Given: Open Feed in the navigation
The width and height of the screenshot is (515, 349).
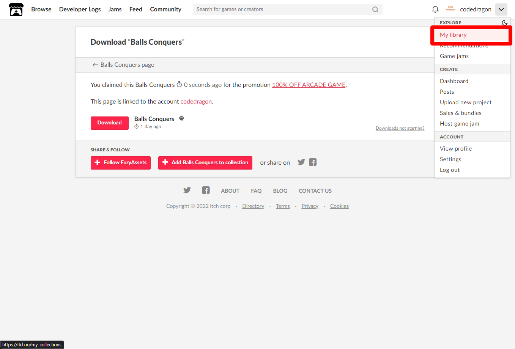Looking at the screenshot, I should 136,9.
